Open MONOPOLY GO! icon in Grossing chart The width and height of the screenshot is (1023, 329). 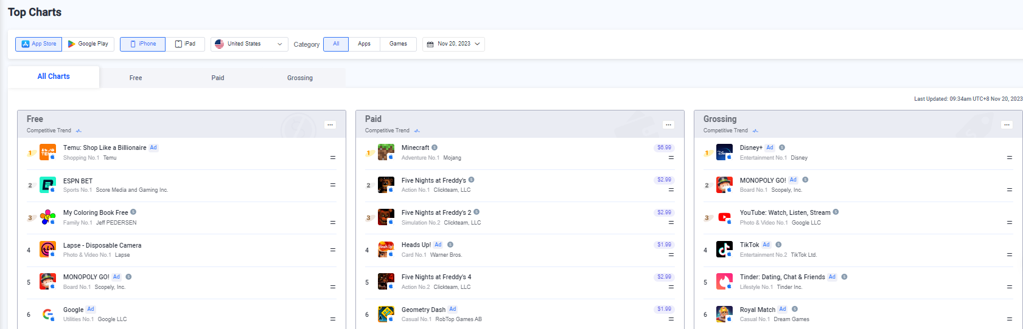724,185
